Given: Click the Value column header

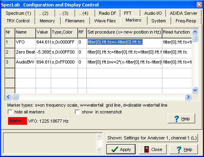Looking at the screenshot, I should point(43,33).
